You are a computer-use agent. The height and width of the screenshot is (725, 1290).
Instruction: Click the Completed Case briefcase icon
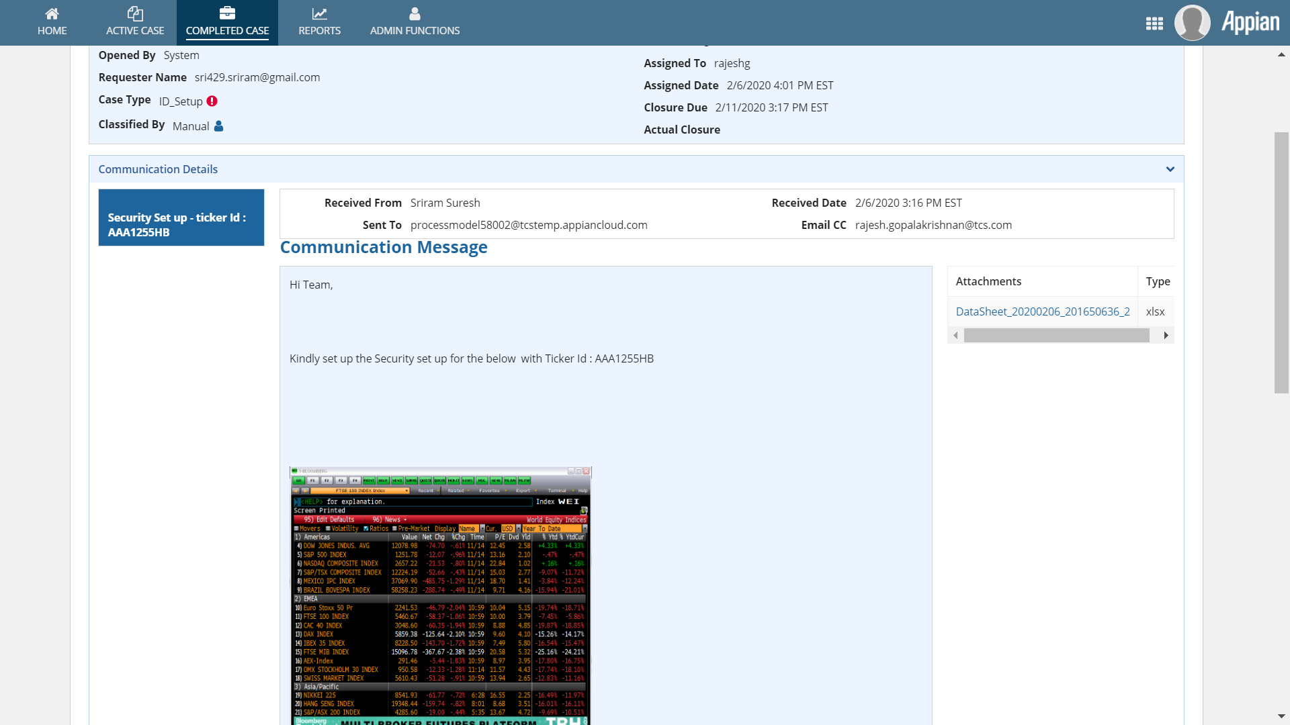click(x=227, y=13)
